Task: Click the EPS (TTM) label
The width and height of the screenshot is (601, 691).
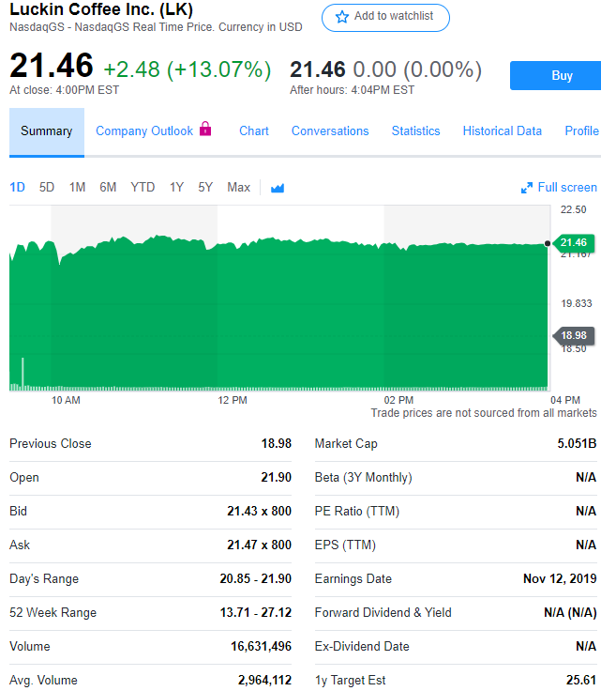Action: (x=345, y=545)
